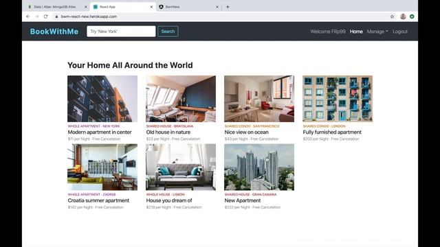Click the Search button
Viewport: 440px width, 247px height.
coord(168,32)
